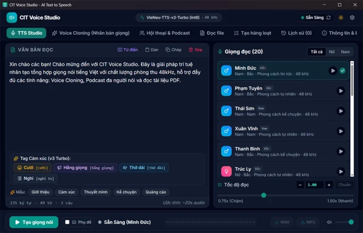The height and width of the screenshot is (233, 363).
Task: Click the checkmark on Minh Đức voice
Action: tap(343, 71)
